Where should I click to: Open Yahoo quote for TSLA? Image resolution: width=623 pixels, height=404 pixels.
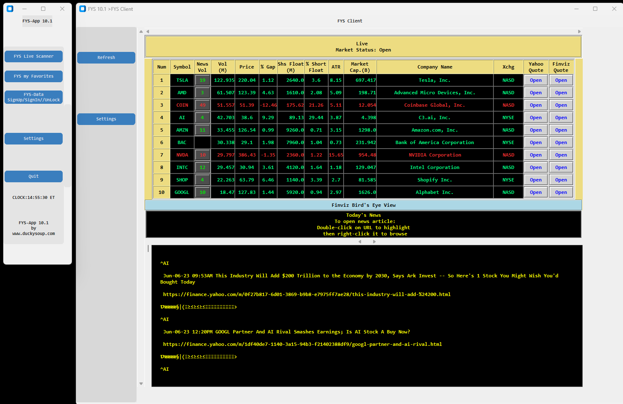[x=535, y=81]
